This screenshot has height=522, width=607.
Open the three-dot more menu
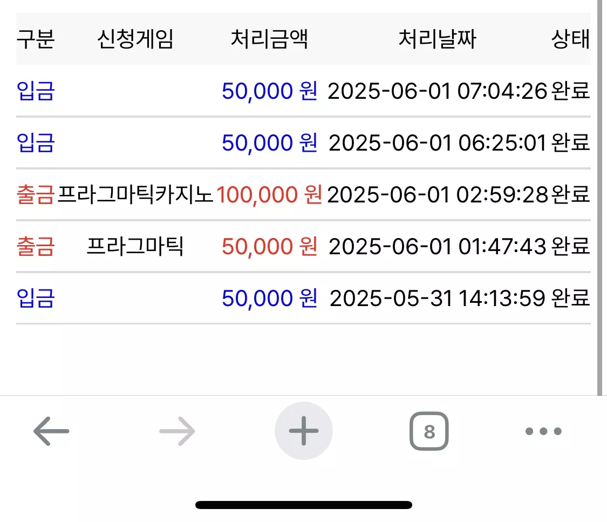click(543, 431)
